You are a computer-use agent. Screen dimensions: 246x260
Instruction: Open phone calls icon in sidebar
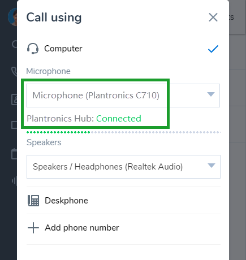tap(15, 71)
